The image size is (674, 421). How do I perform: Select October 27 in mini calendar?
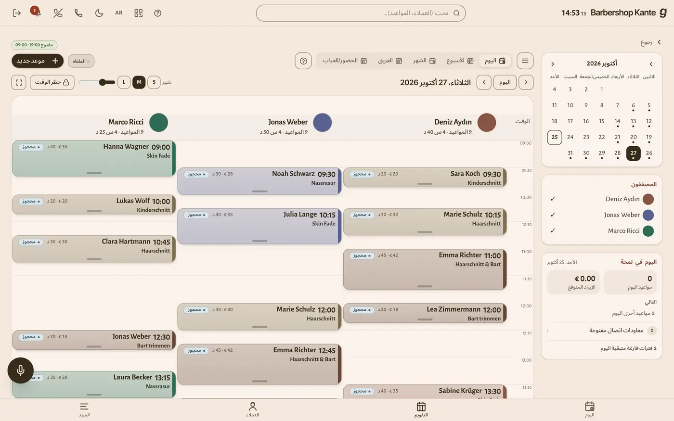tap(634, 153)
